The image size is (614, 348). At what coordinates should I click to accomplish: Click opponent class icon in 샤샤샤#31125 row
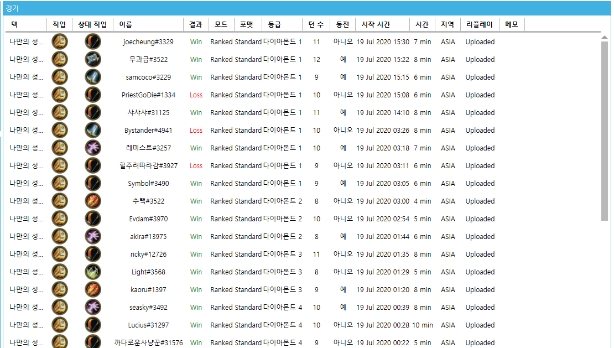(93, 113)
